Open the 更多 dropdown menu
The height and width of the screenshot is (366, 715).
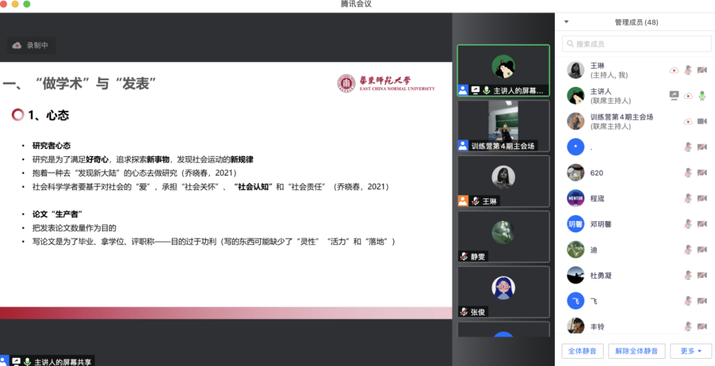point(691,351)
